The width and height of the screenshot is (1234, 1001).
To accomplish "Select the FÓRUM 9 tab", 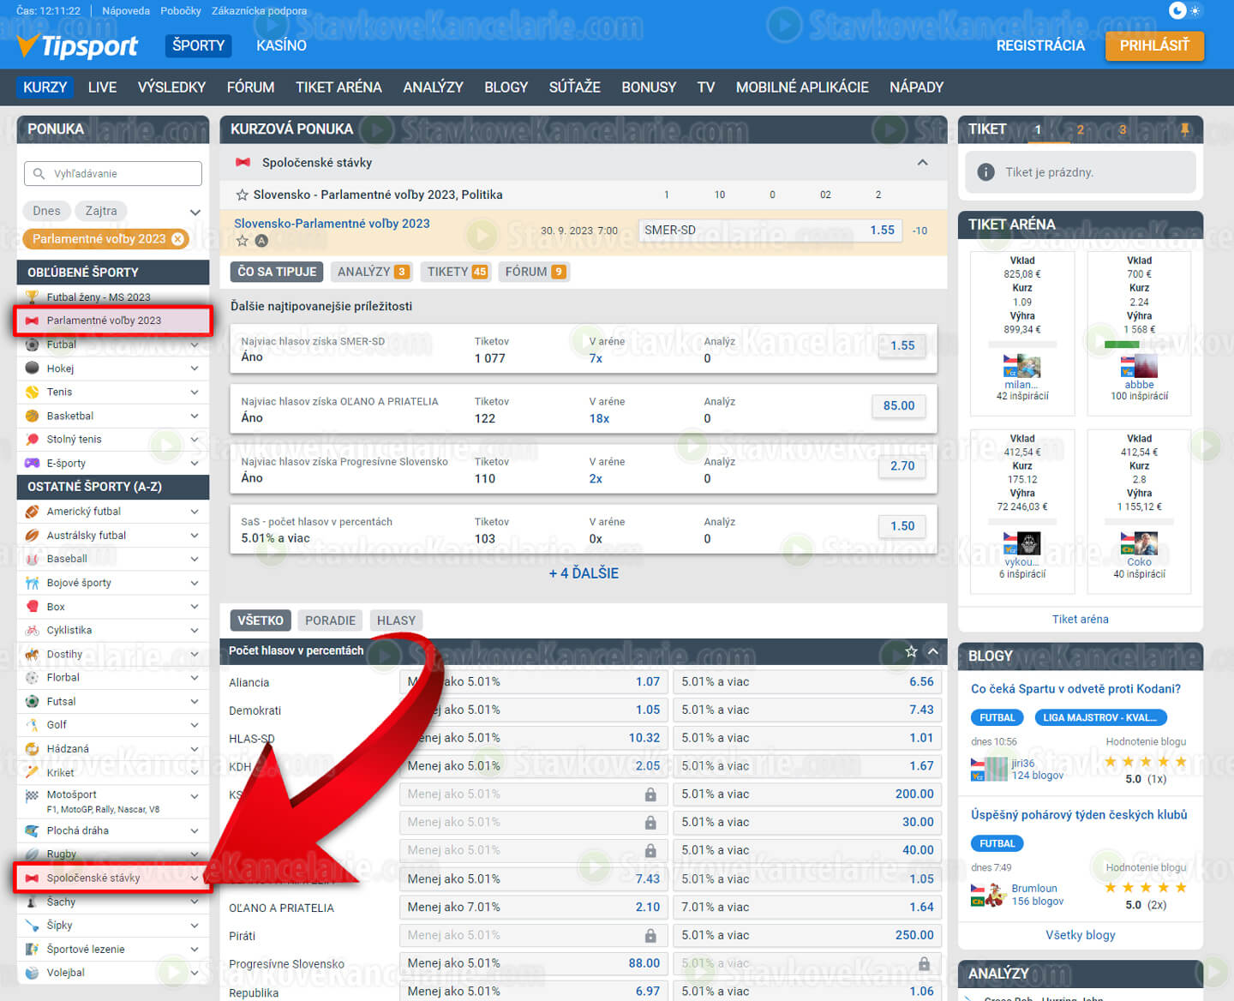I will [534, 272].
